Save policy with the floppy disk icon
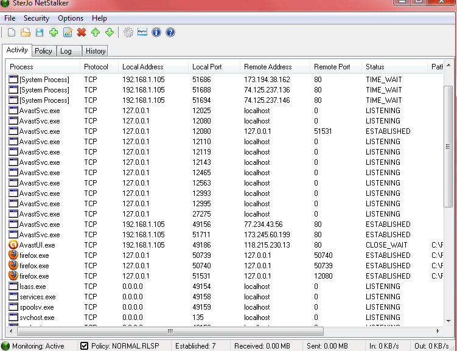The image size is (457, 351). pos(40,32)
